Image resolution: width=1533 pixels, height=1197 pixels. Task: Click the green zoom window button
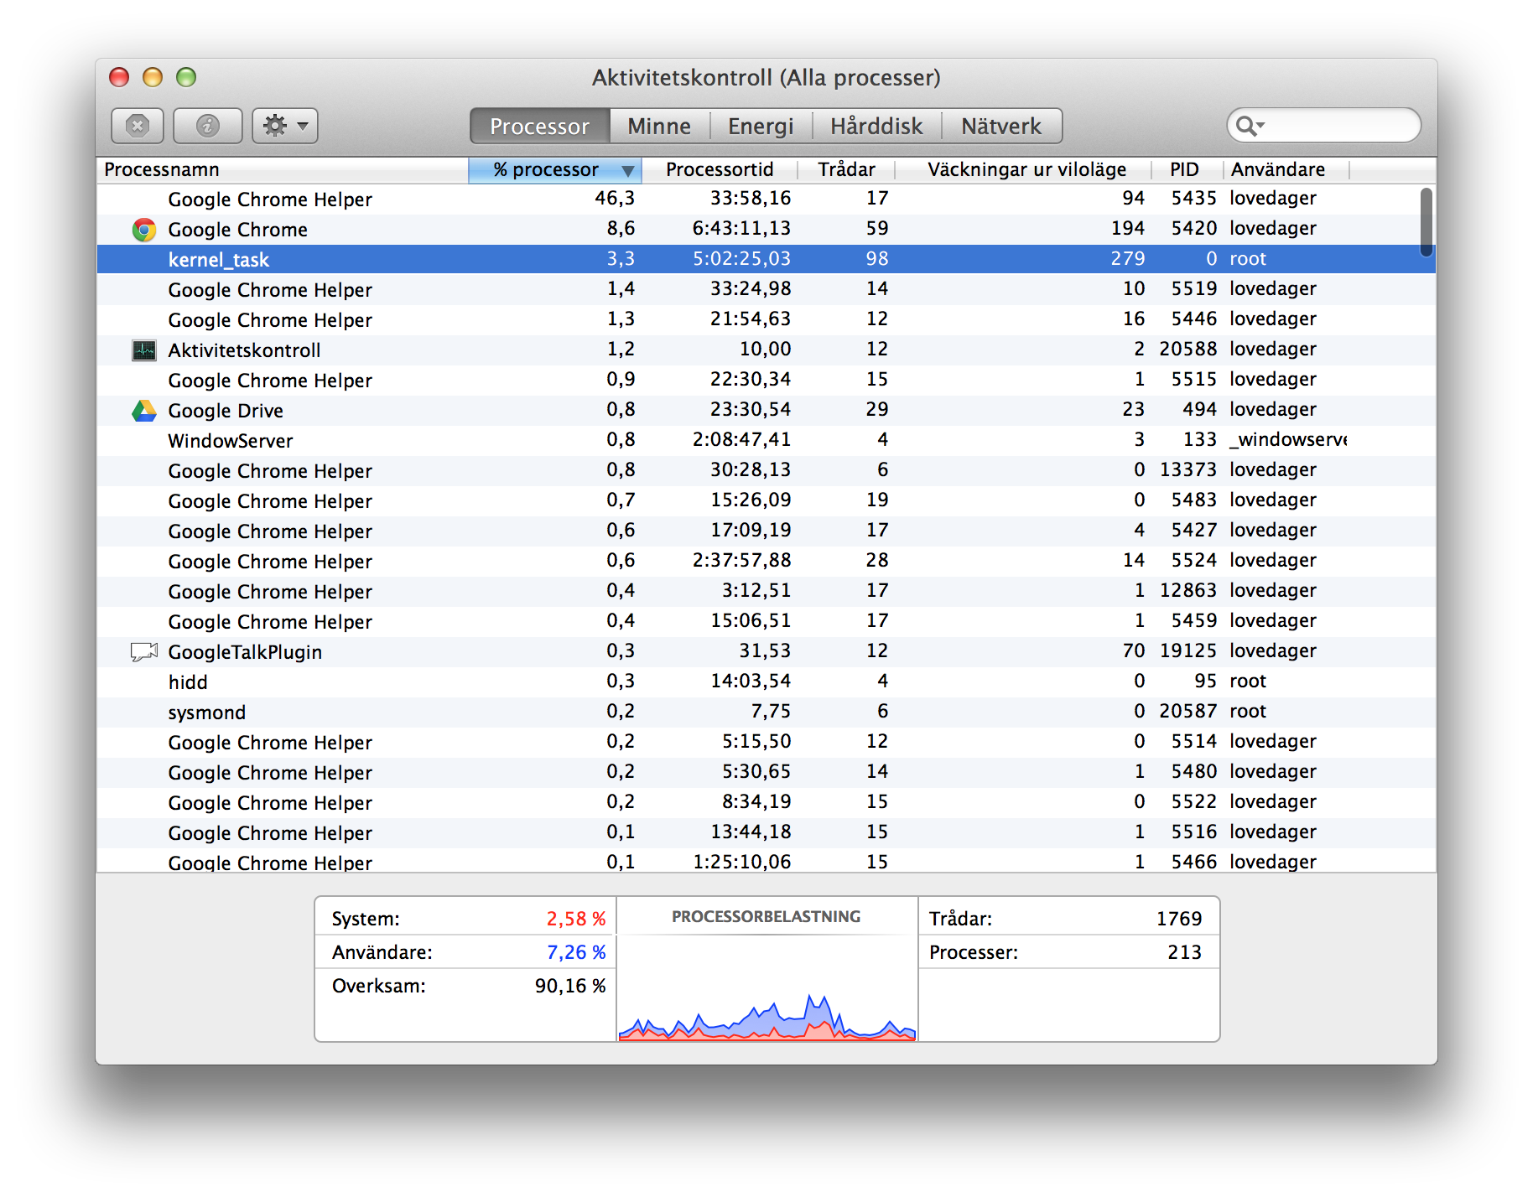(x=186, y=77)
